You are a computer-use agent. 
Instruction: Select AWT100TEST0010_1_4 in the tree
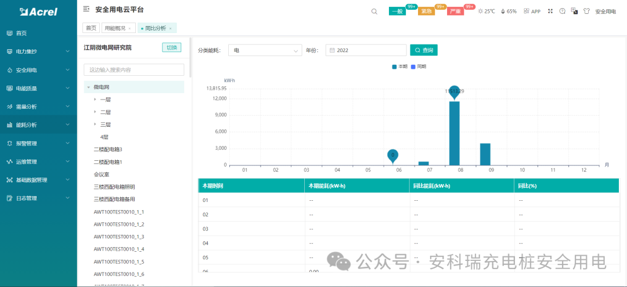119,249
